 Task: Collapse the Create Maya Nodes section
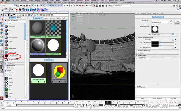click(x=6, y=21)
